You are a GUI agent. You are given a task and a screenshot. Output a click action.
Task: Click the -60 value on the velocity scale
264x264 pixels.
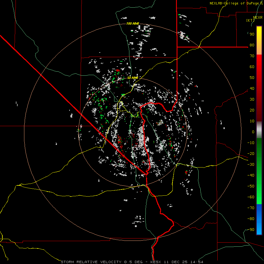251,197
